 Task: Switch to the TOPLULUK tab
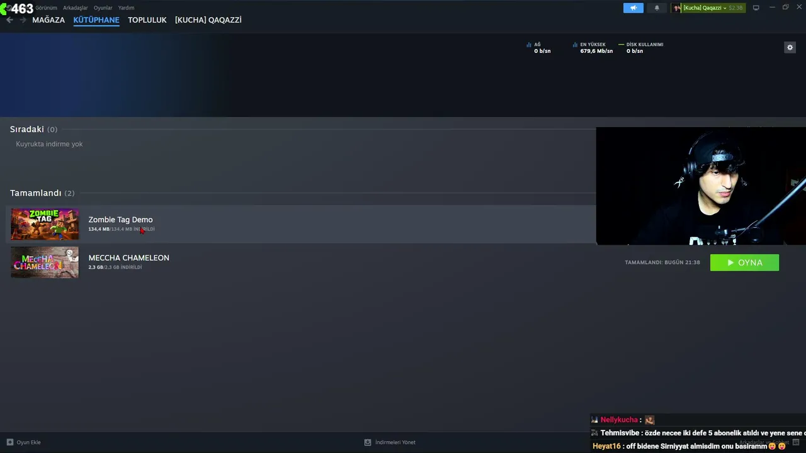coord(147,20)
